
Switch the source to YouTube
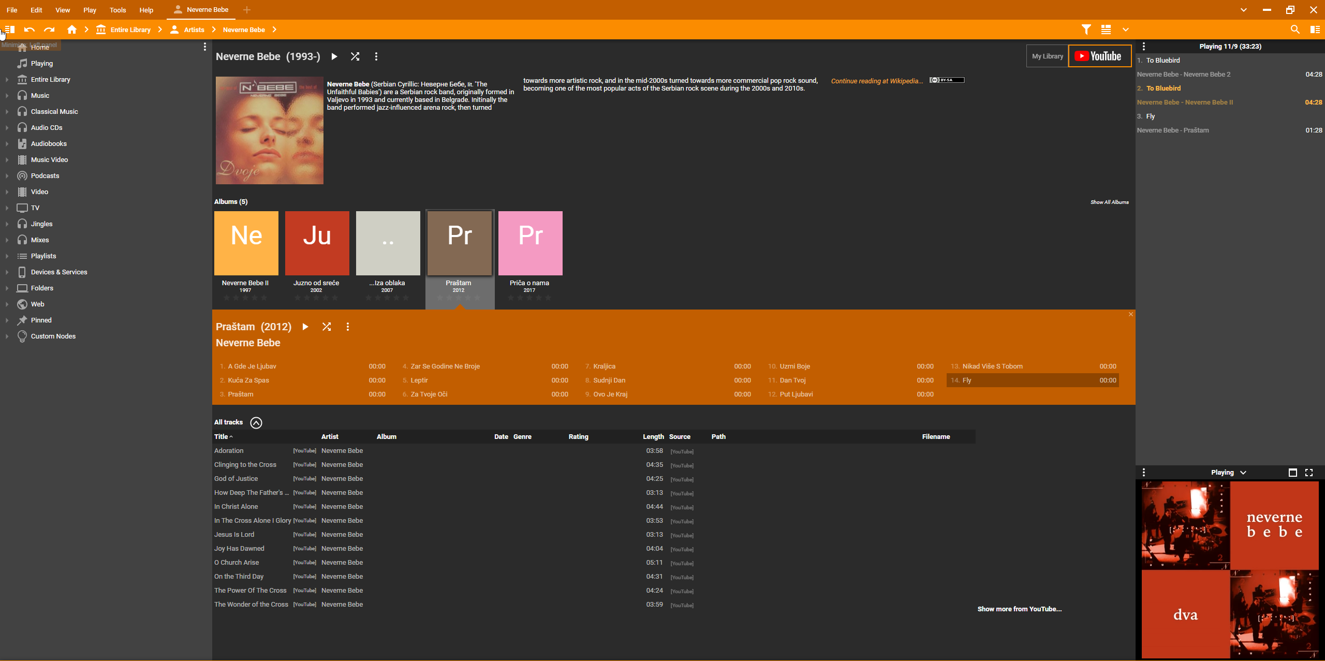click(x=1099, y=56)
